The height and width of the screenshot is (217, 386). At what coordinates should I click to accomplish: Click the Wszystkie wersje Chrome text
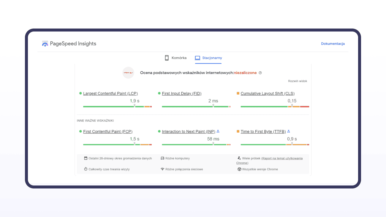tap(260, 169)
